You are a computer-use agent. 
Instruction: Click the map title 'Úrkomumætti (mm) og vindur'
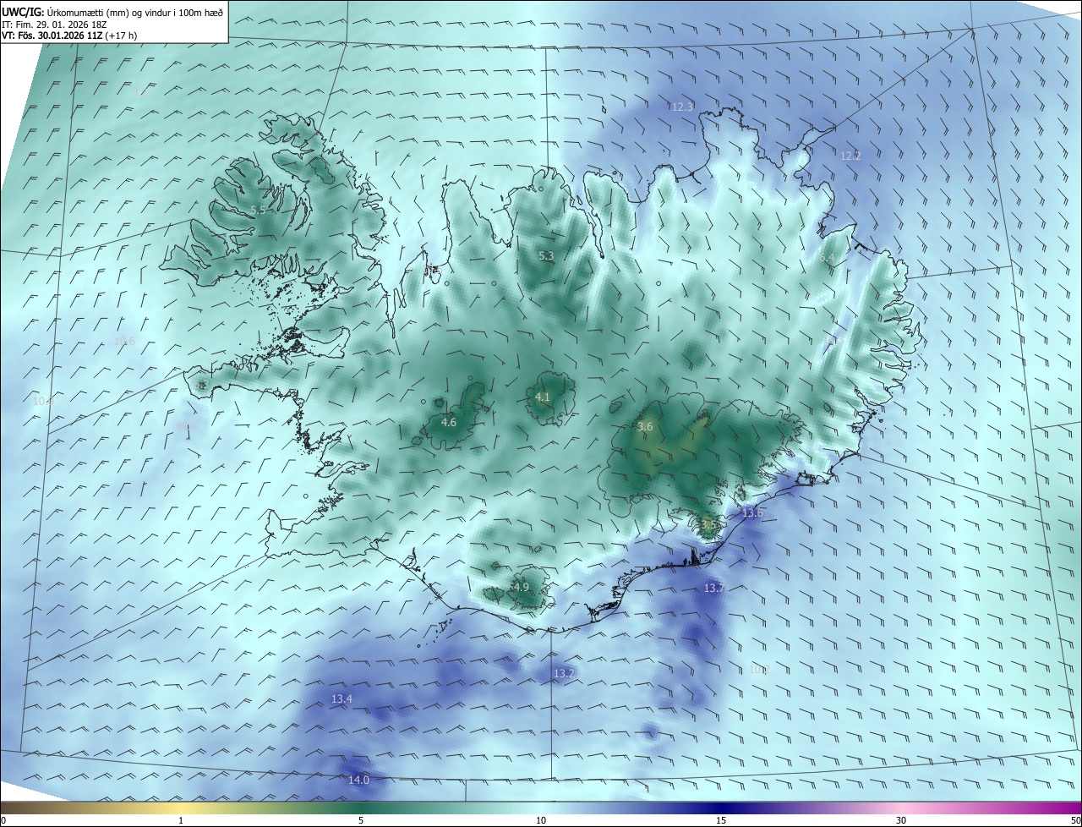[x=108, y=12]
